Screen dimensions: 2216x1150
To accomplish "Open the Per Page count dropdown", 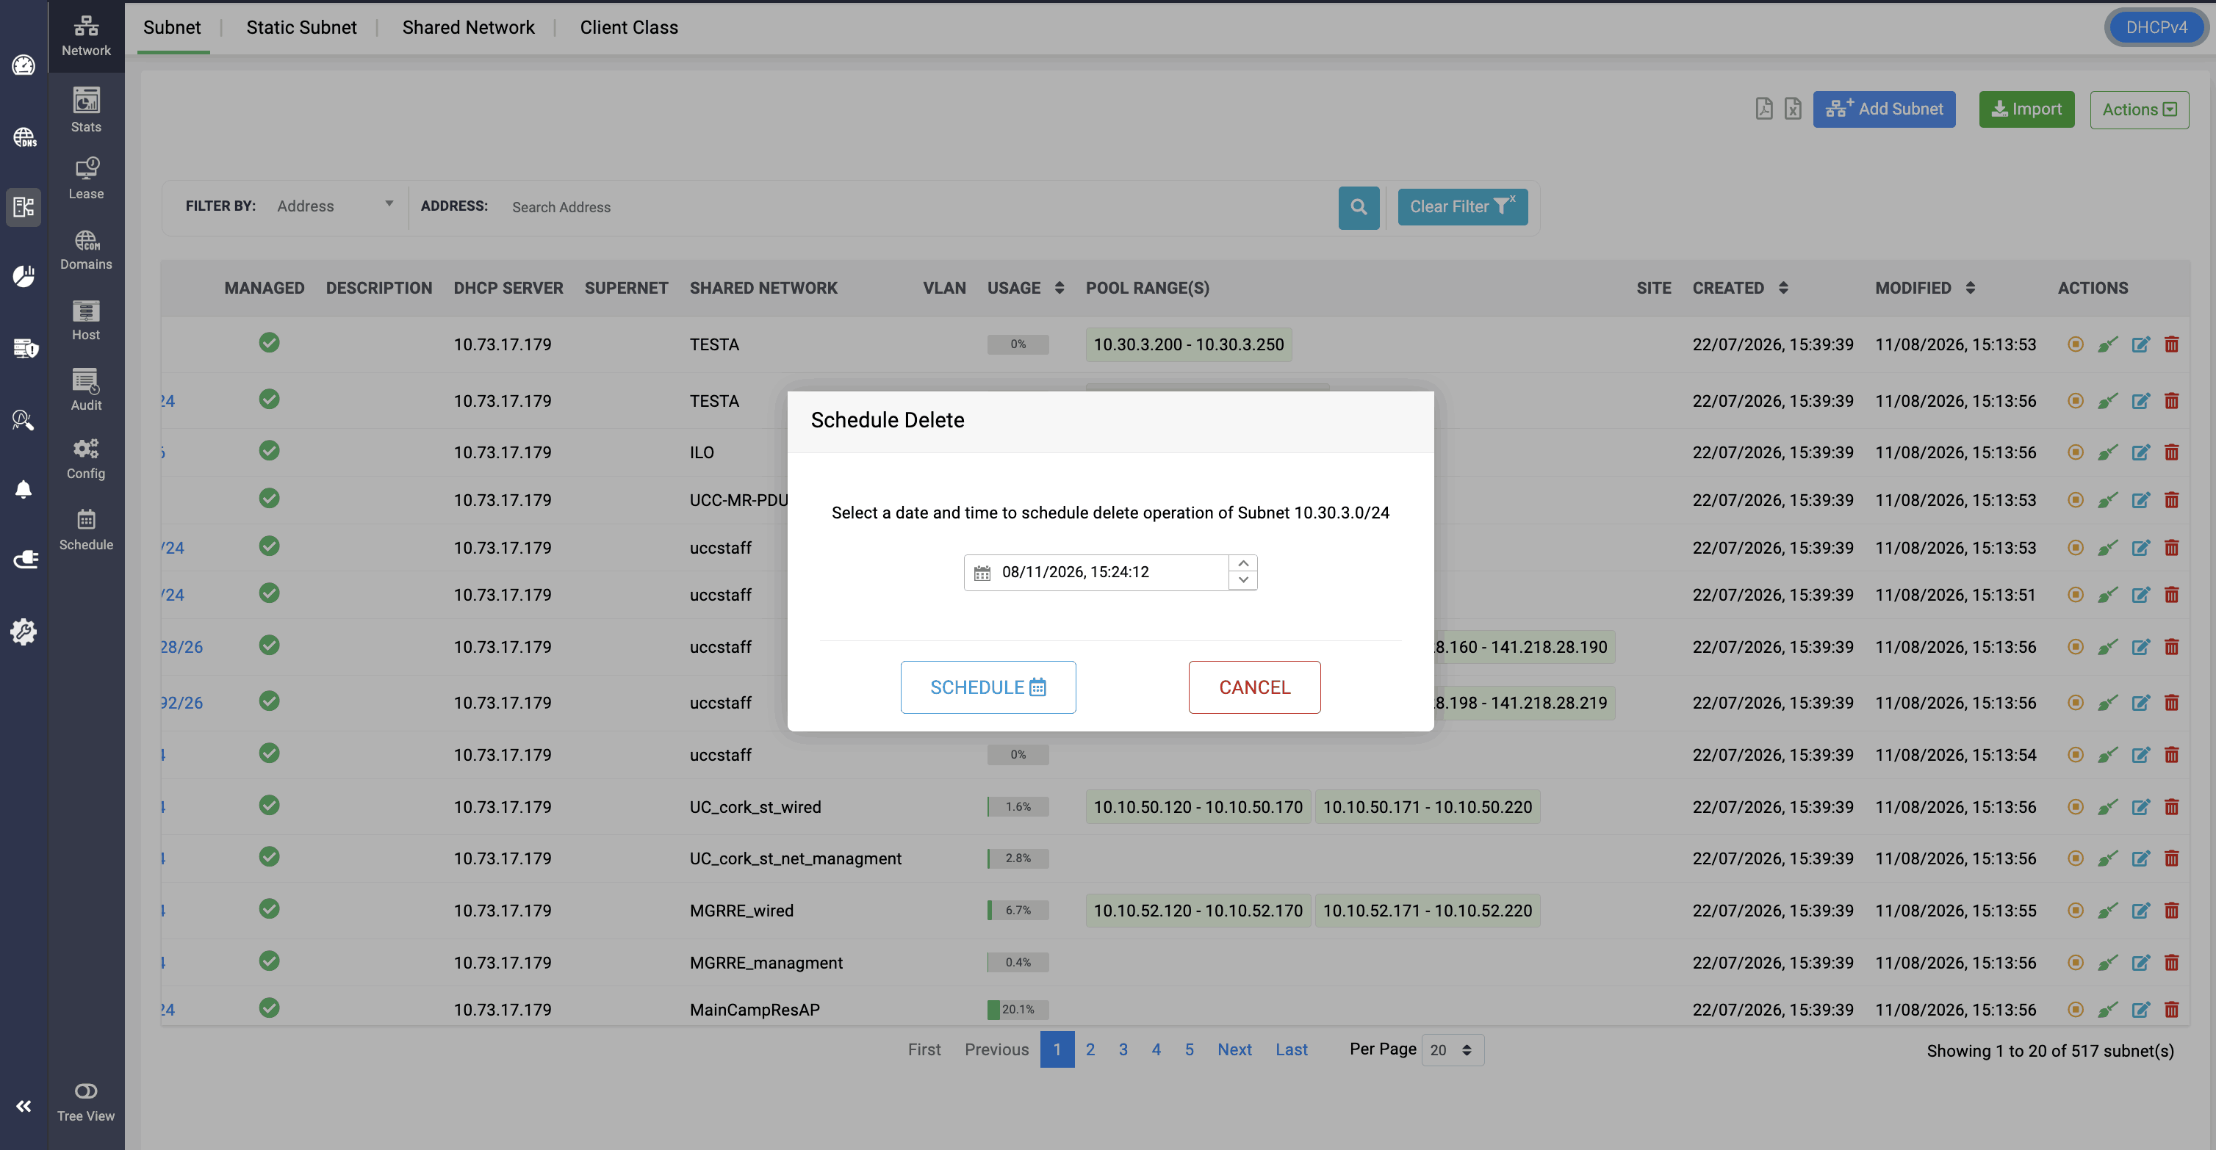I will tap(1452, 1050).
